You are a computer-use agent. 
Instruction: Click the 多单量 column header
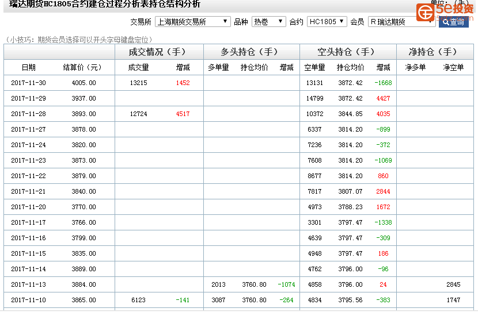pos(218,67)
